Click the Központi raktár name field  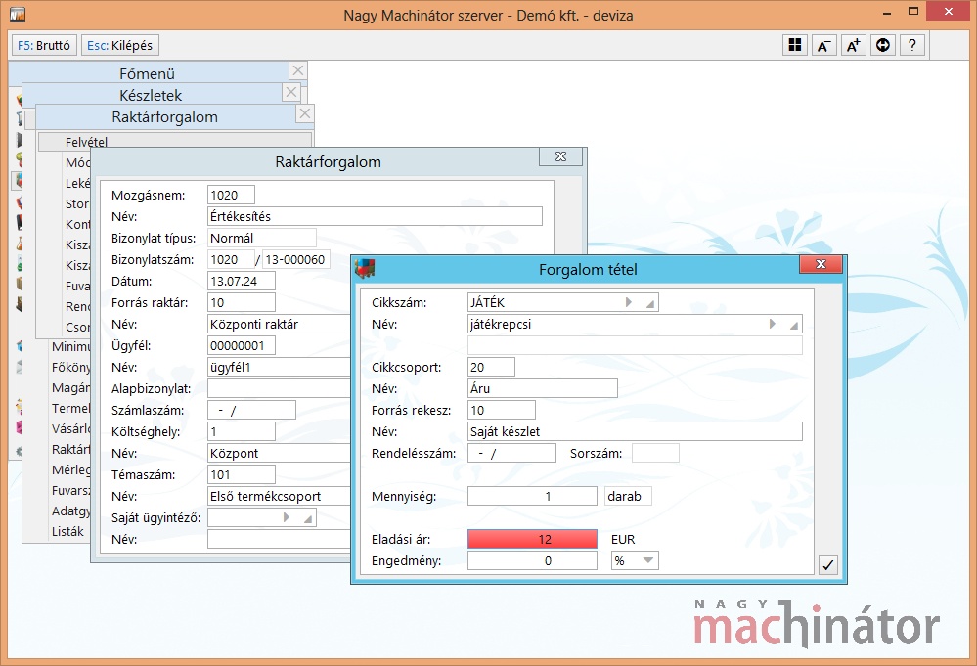[279, 324]
